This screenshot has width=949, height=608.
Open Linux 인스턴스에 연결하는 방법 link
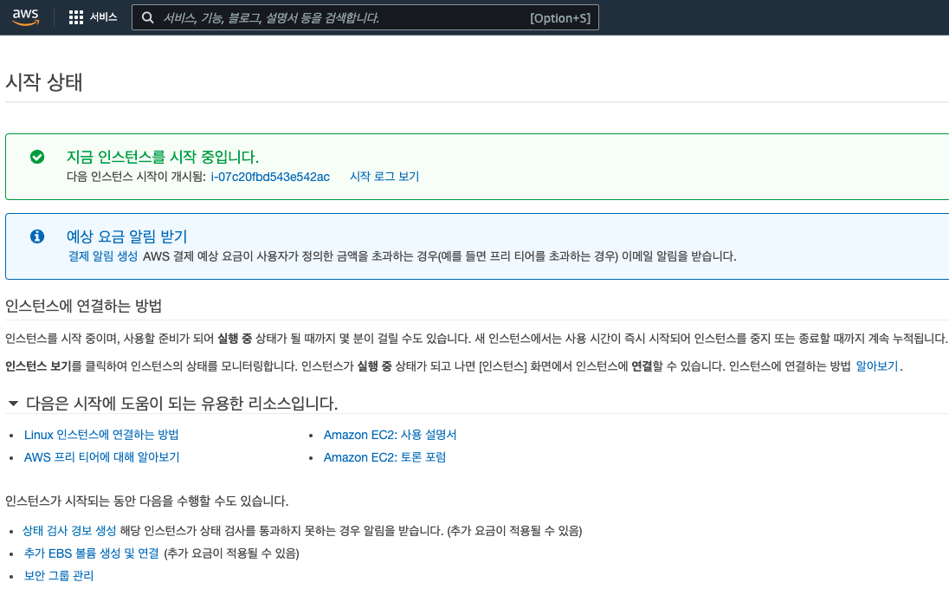(101, 435)
